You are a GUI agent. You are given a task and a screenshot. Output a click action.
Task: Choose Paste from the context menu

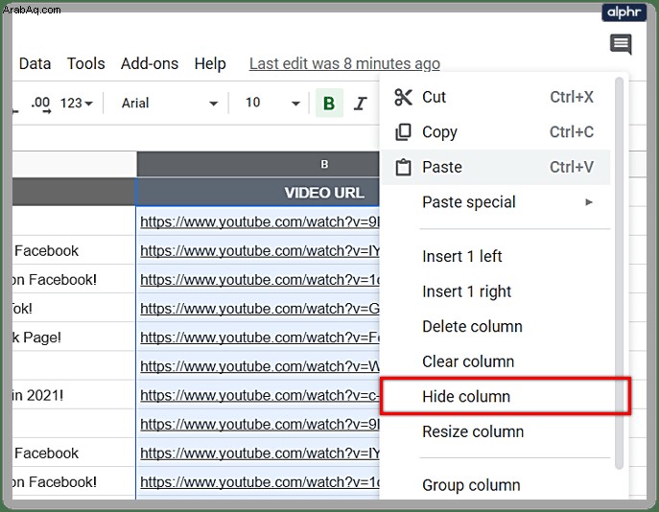495,167
